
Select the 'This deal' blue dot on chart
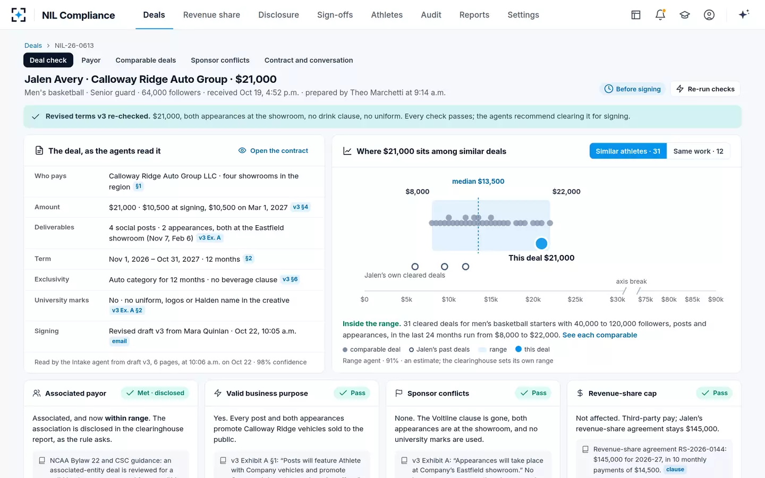(541, 244)
